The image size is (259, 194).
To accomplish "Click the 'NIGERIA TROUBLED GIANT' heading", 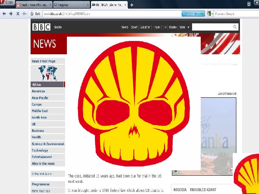I will (x=195, y=190).
